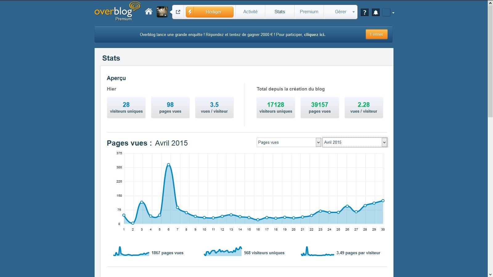The width and height of the screenshot is (493, 277).
Task: Click the 'Stats' page heading
Action: coord(111,58)
